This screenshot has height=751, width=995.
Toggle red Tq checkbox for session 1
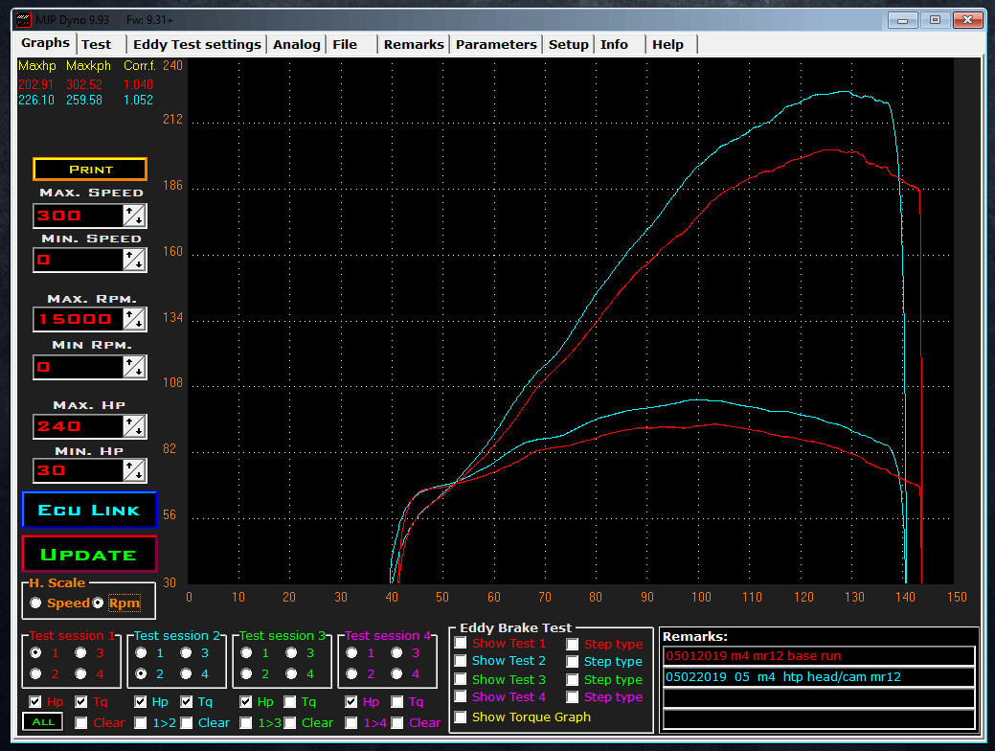(x=80, y=701)
